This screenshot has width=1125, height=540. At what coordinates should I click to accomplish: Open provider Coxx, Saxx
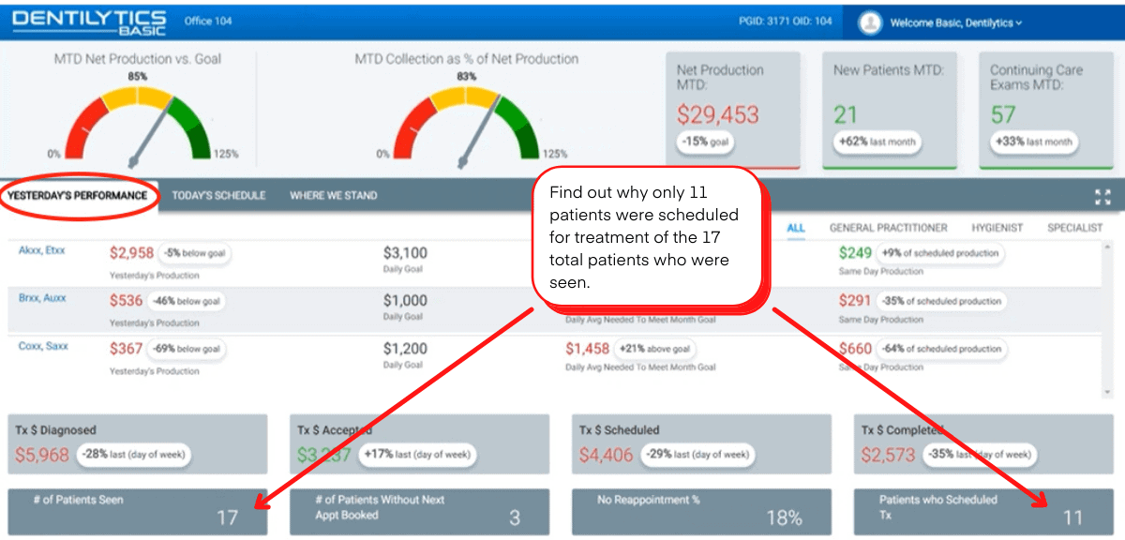pyautogui.click(x=42, y=346)
